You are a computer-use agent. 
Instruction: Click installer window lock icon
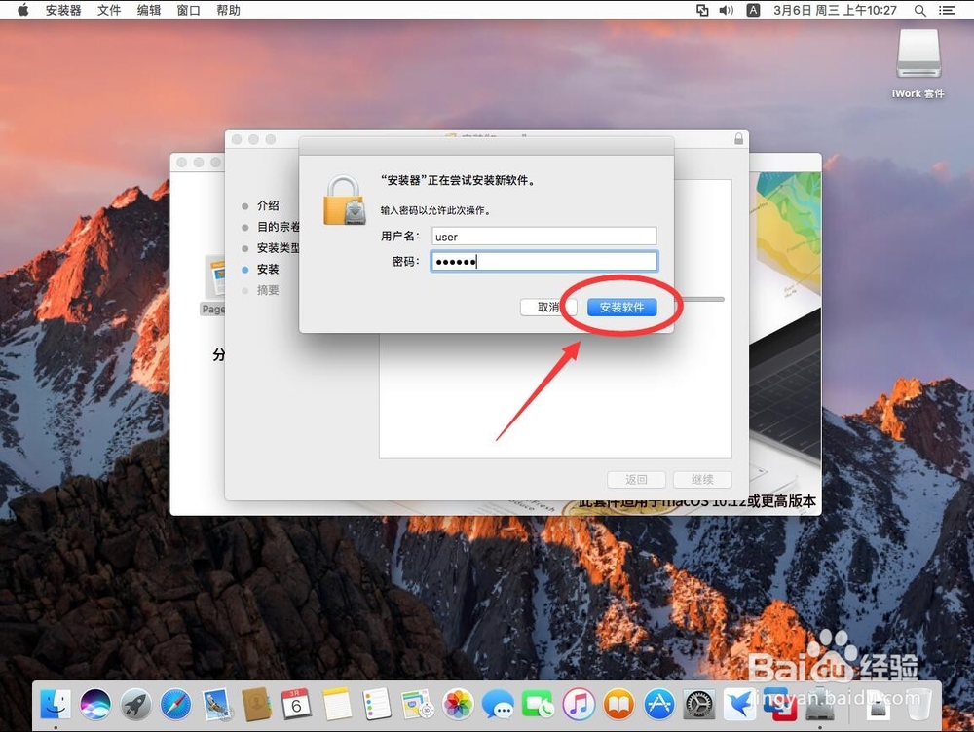[x=738, y=138]
